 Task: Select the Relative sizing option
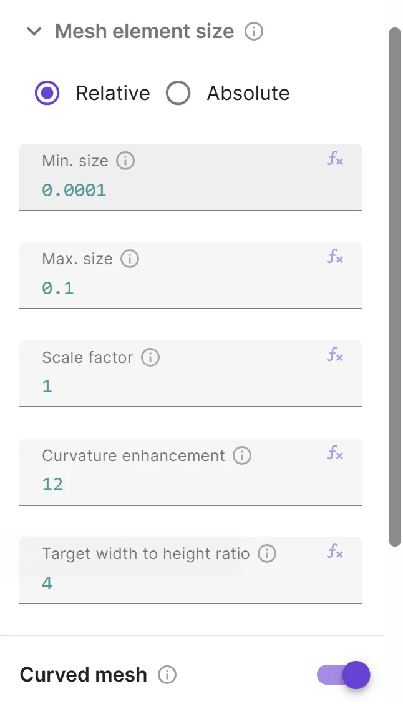coord(47,92)
